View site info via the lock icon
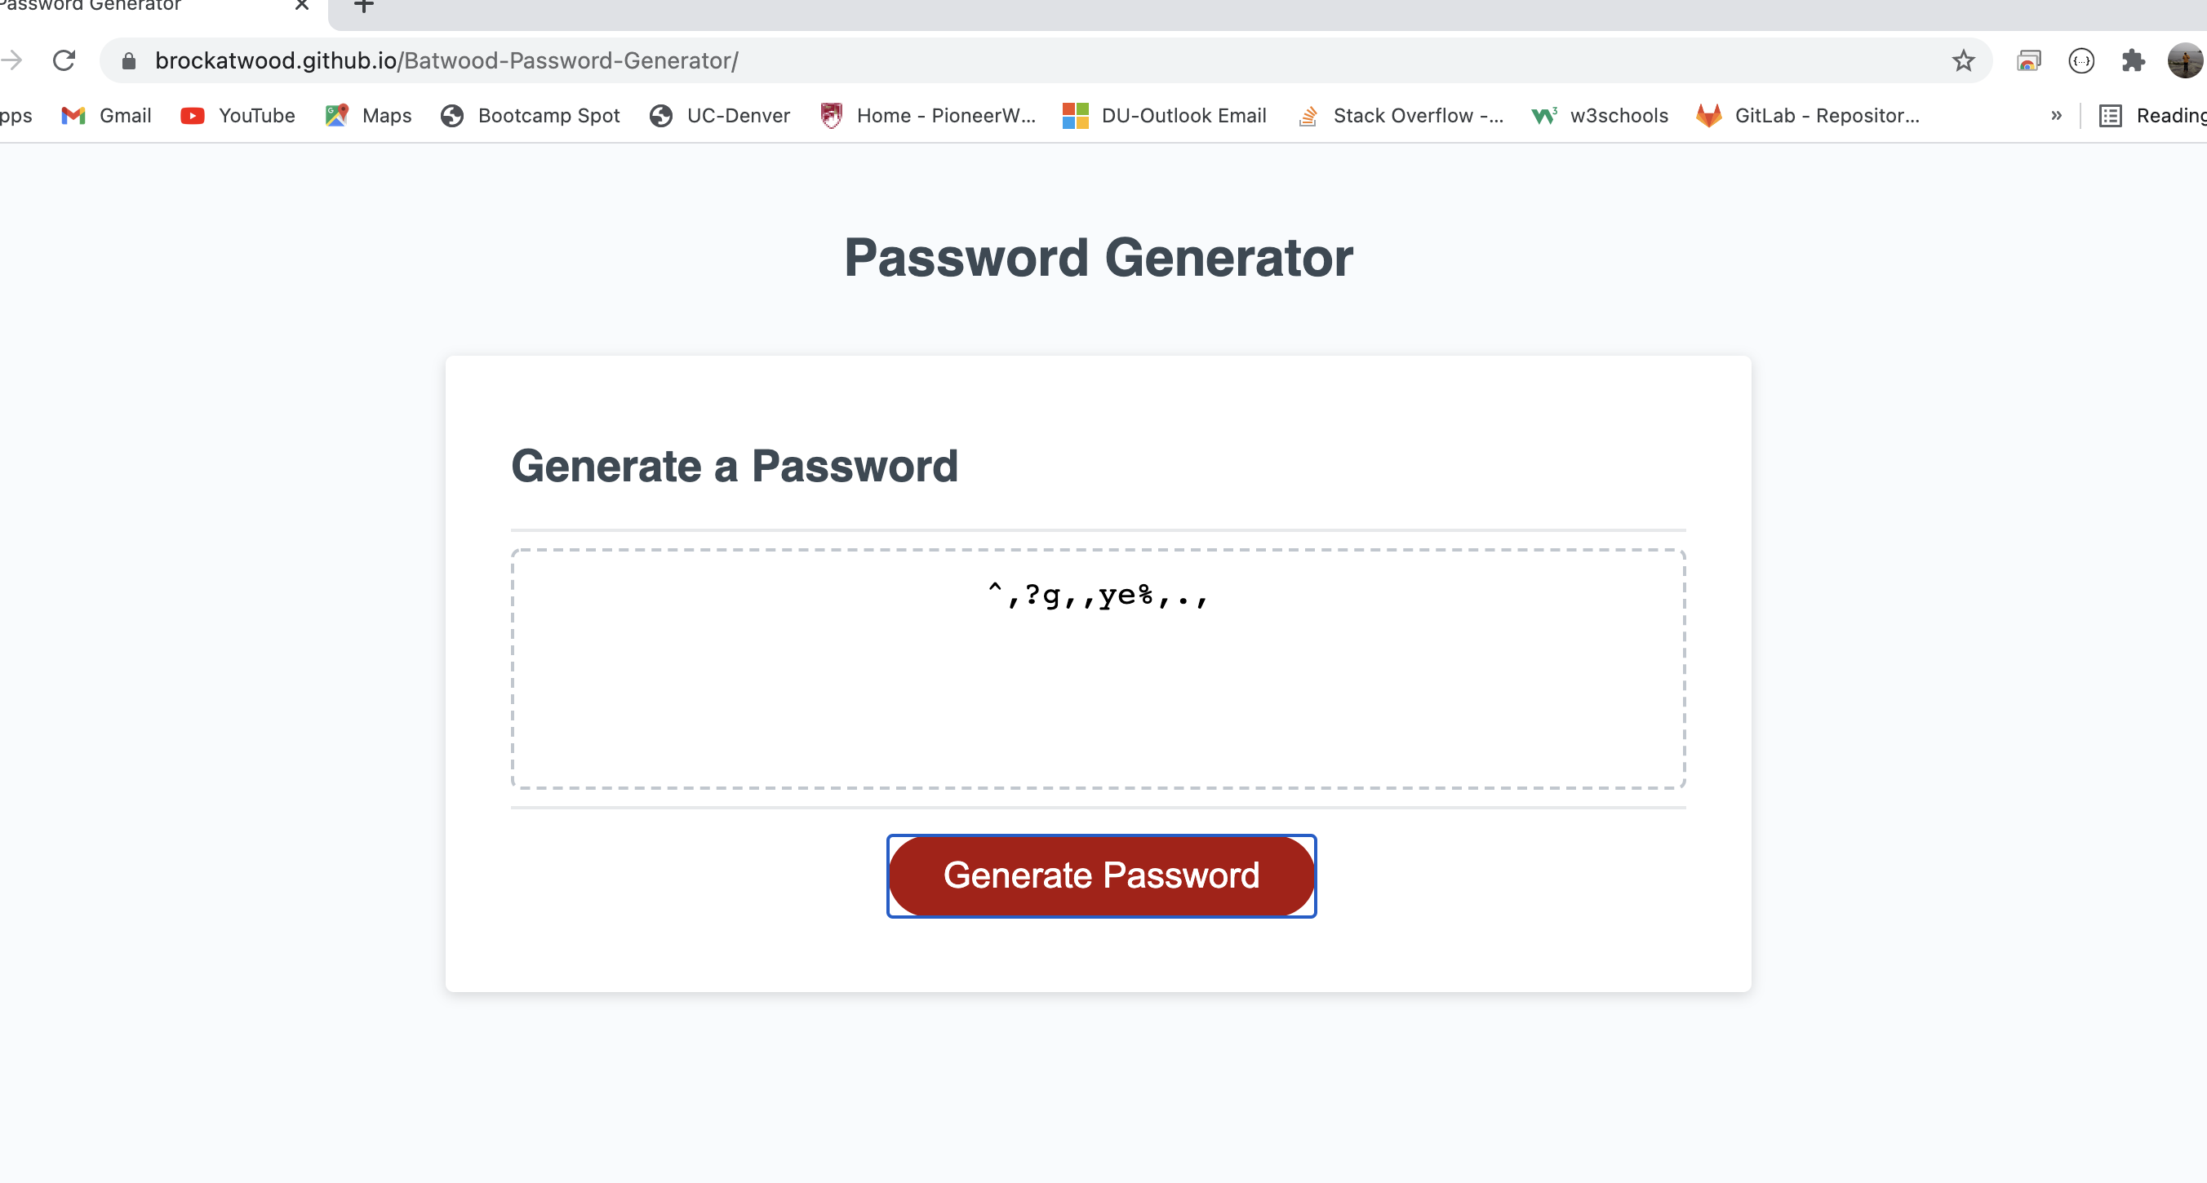This screenshot has height=1183, width=2207. [128, 61]
